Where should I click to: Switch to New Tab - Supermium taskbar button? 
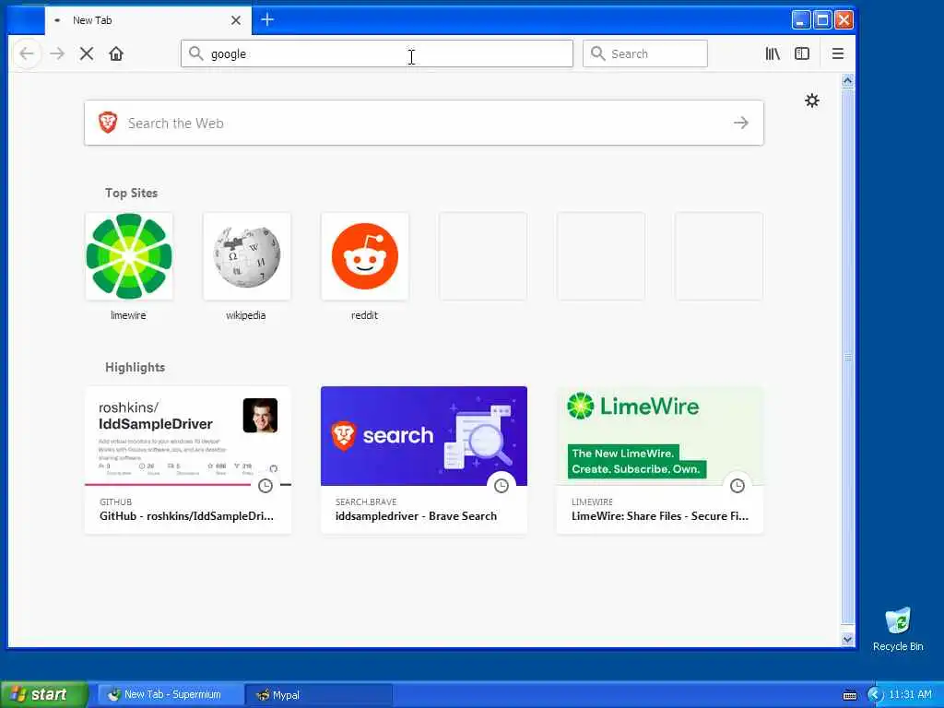click(x=171, y=695)
